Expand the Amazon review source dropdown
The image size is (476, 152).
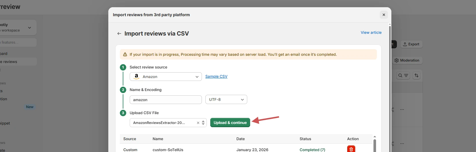[166, 77]
